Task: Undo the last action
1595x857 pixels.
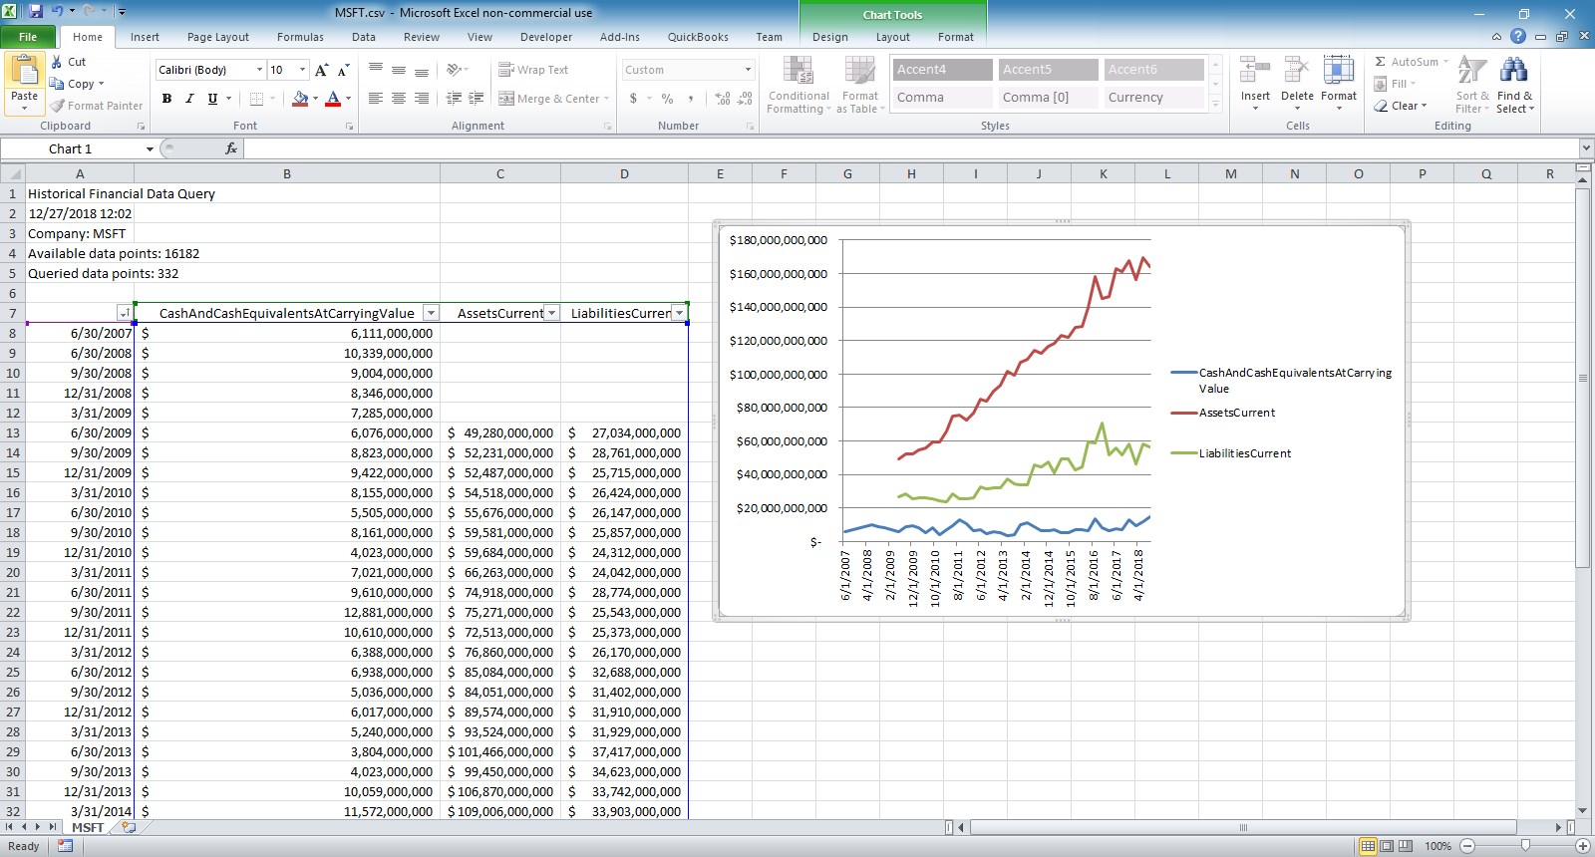Action: [x=58, y=12]
